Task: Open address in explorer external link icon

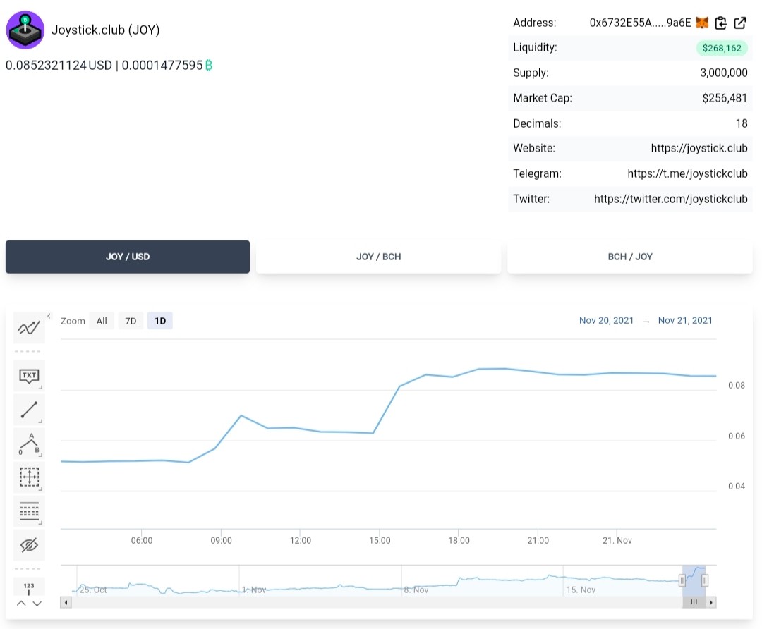Action: 739,23
